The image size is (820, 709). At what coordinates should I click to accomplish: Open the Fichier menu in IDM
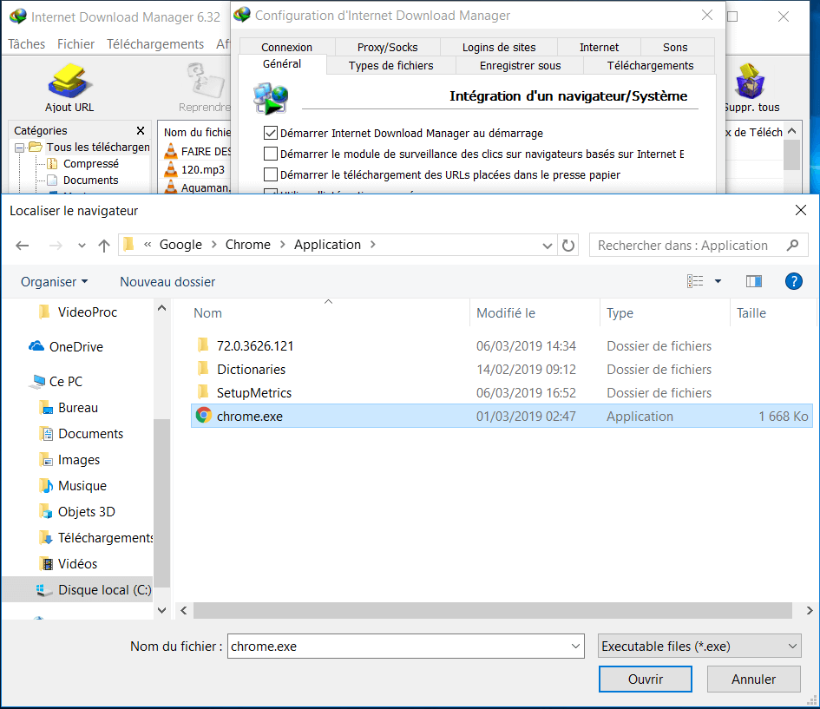(x=75, y=44)
